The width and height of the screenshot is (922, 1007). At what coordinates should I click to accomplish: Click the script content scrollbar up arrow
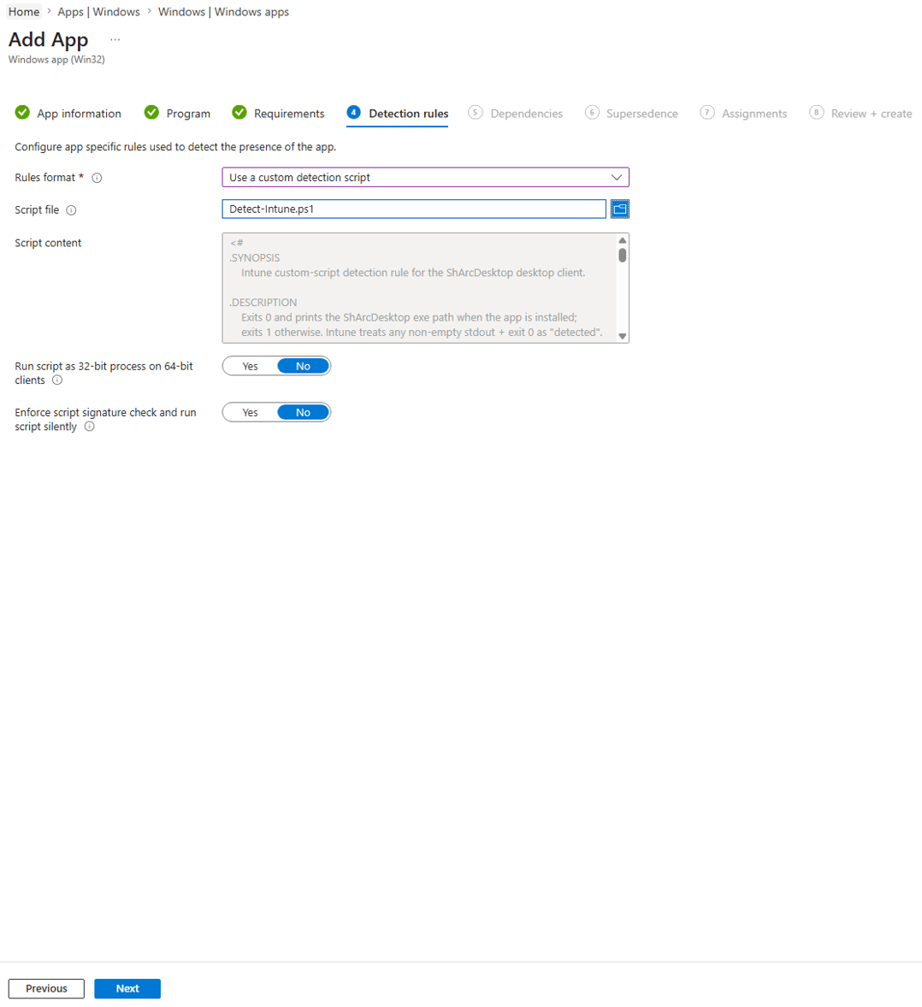point(622,240)
